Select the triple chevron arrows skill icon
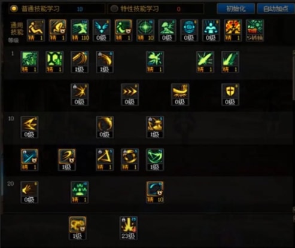Viewport: 295px width, 248px height. (130, 94)
